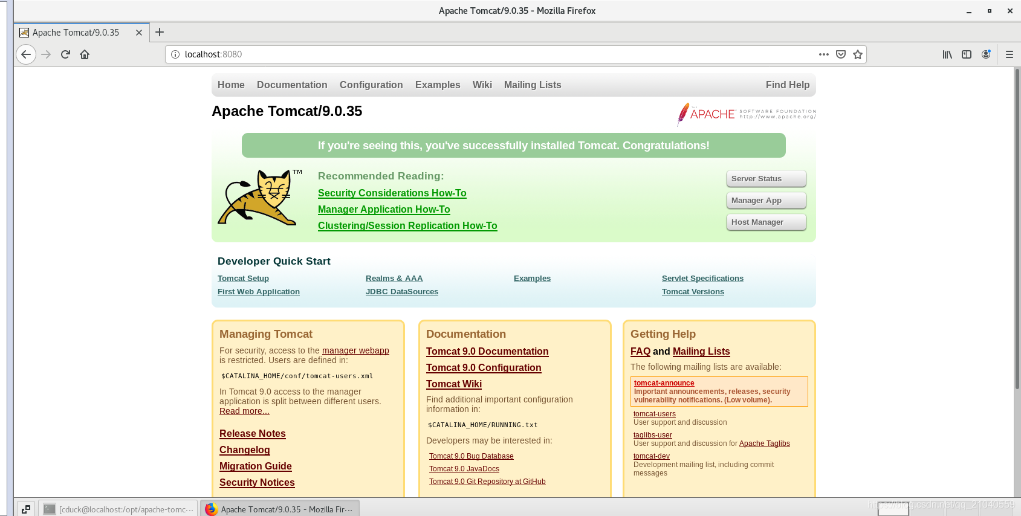This screenshot has width=1021, height=516.
Task: Show site information icon in address bar
Action: (x=175, y=54)
